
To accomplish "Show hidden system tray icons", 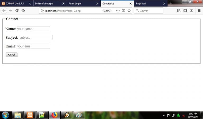I will tap(164, 115).
